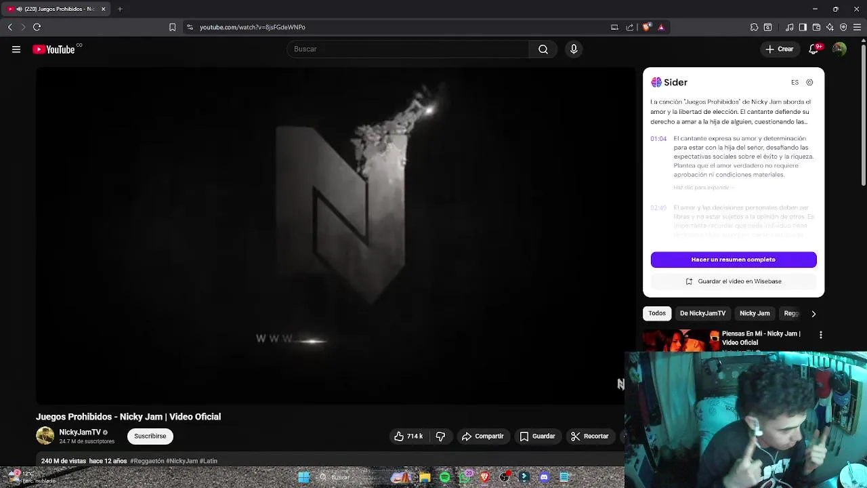Click Sider brain logo
This screenshot has width=867, height=488.
[656, 82]
